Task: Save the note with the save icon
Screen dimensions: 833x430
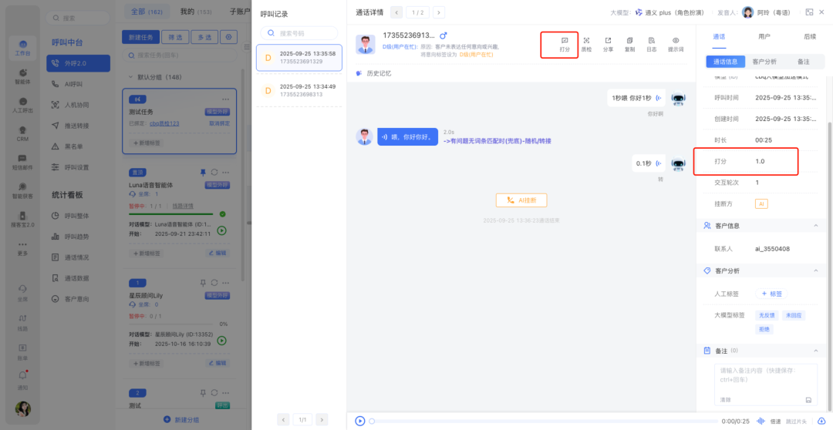Action: pyautogui.click(x=808, y=400)
